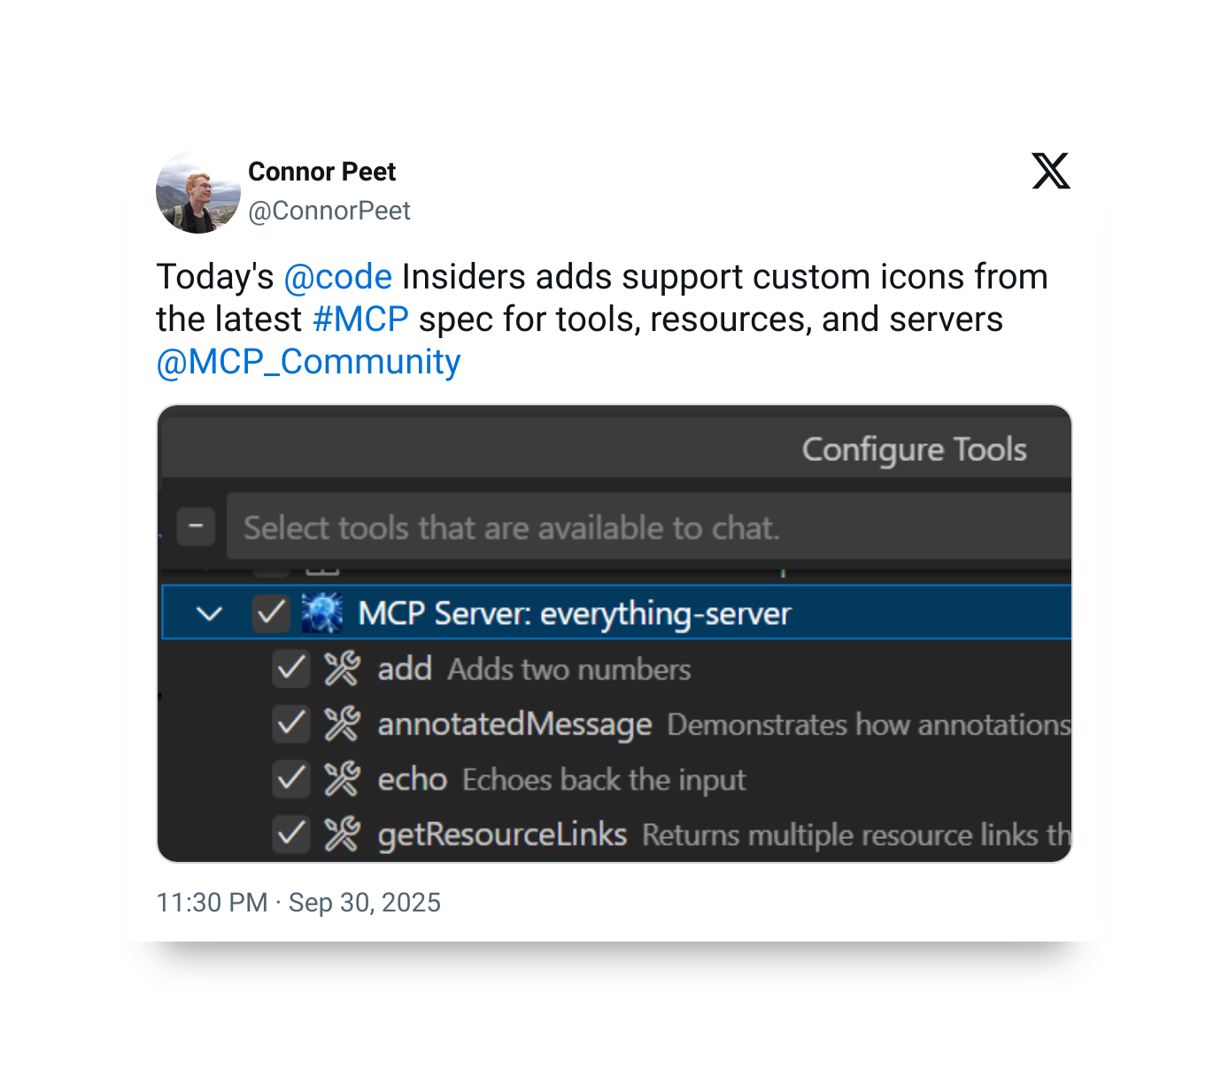The height and width of the screenshot is (1069, 1229).
Task: Click the @ConnorPeet handle
Action: point(329,211)
